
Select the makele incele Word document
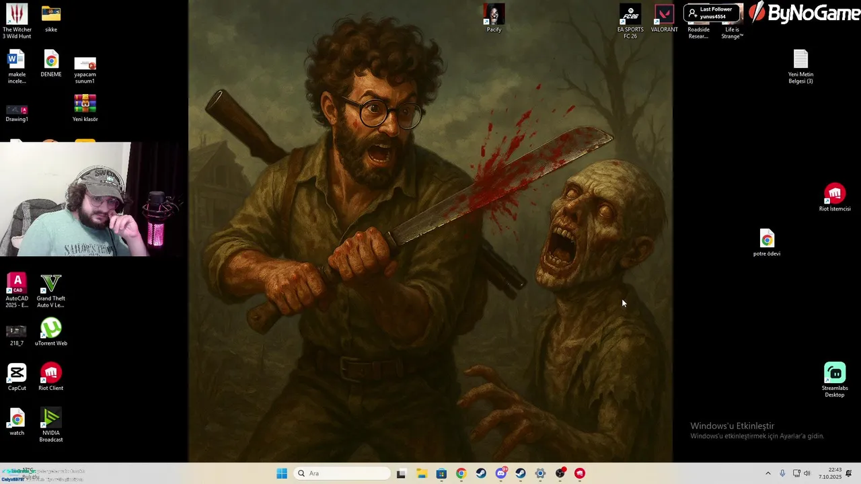[x=17, y=67]
